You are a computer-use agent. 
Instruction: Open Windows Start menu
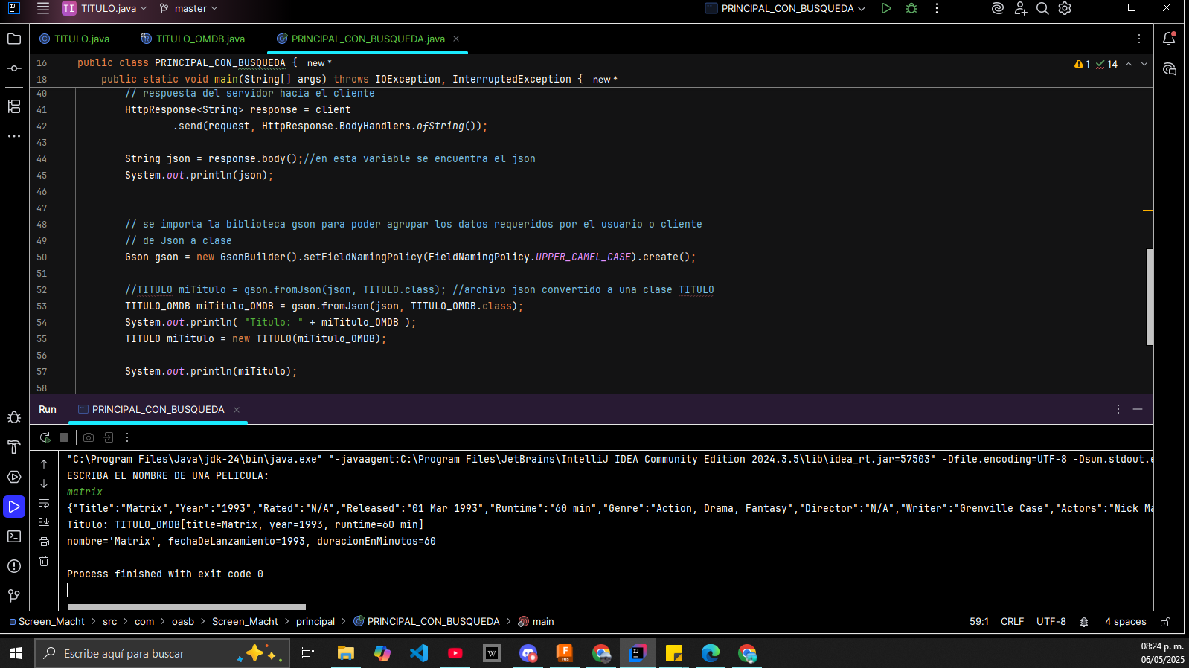[16, 653]
